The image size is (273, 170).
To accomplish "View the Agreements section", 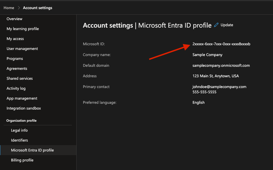I will (x=17, y=68).
